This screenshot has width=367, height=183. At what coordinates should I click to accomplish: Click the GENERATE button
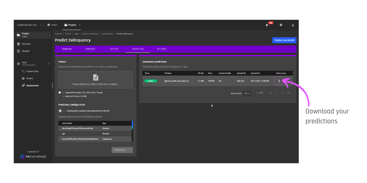click(122, 150)
